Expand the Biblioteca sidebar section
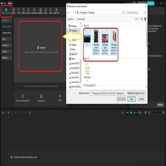166x166 pixels. coord(7,58)
